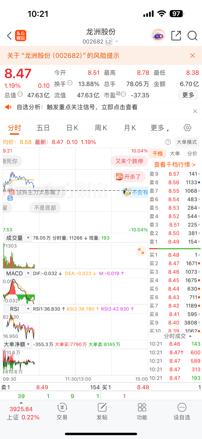Select the 大单 tab
Image resolution: width=202 pixels, height=439 pixels.
(175, 153)
